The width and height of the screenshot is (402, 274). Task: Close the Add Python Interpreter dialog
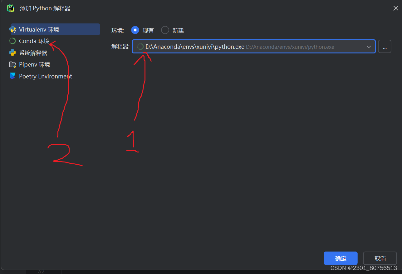395,8
